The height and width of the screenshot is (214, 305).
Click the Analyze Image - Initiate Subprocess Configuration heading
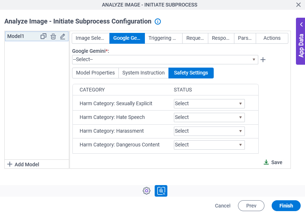pyautogui.click(x=78, y=21)
